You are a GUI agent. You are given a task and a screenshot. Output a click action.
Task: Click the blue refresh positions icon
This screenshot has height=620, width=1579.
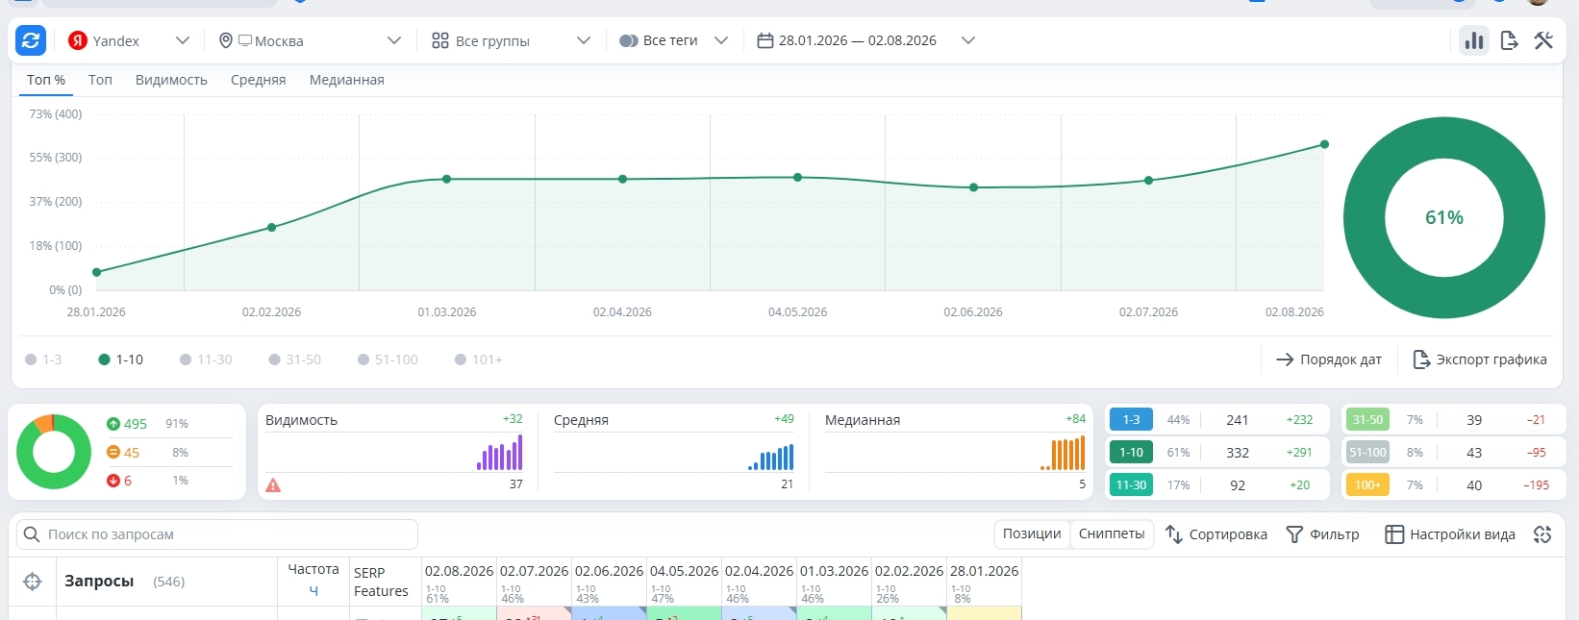(x=31, y=40)
